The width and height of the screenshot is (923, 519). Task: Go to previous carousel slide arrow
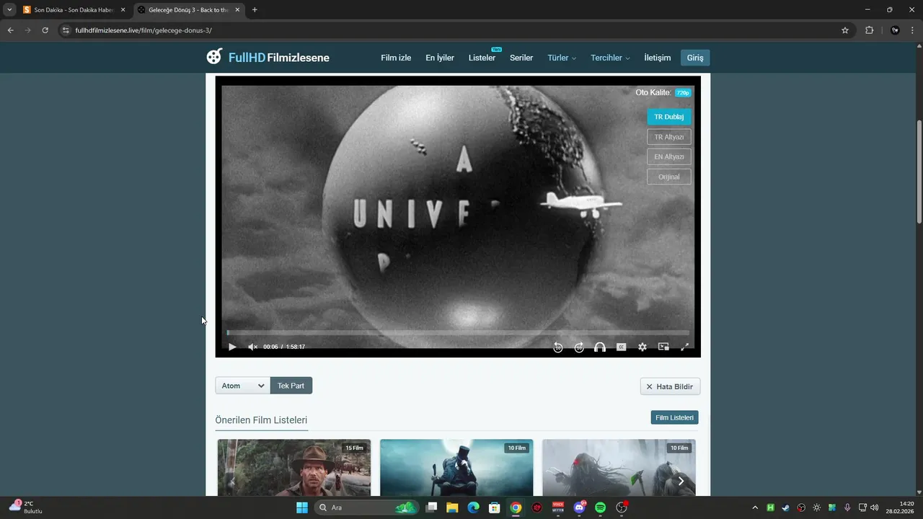click(x=232, y=481)
